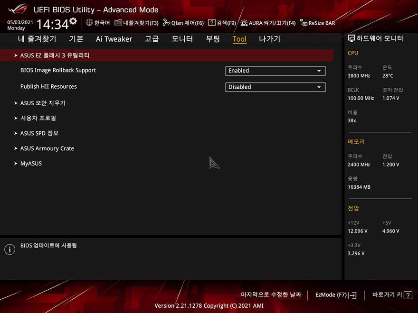Switch to 기본 tab

76,39
